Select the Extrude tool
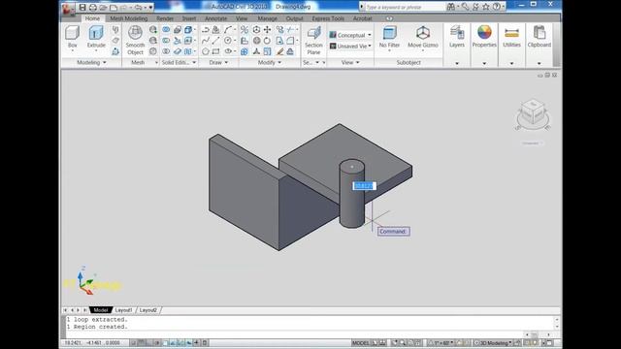Image resolution: width=621 pixels, height=349 pixels. (x=96, y=38)
